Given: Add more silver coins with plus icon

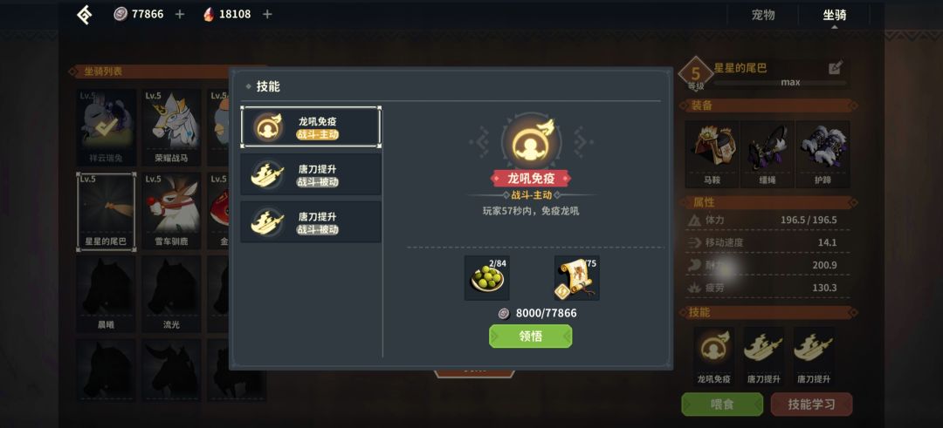Looking at the screenshot, I should pyautogui.click(x=179, y=14).
